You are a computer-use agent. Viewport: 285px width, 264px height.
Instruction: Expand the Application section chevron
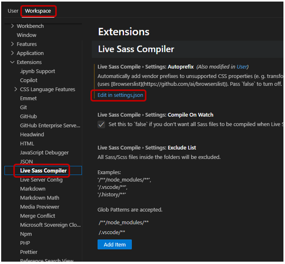[x=13, y=53]
